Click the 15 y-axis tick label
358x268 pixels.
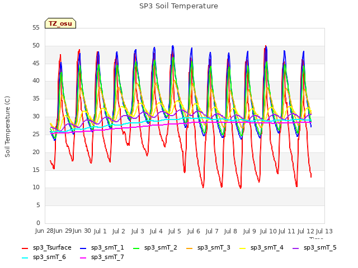[x=36, y=170]
